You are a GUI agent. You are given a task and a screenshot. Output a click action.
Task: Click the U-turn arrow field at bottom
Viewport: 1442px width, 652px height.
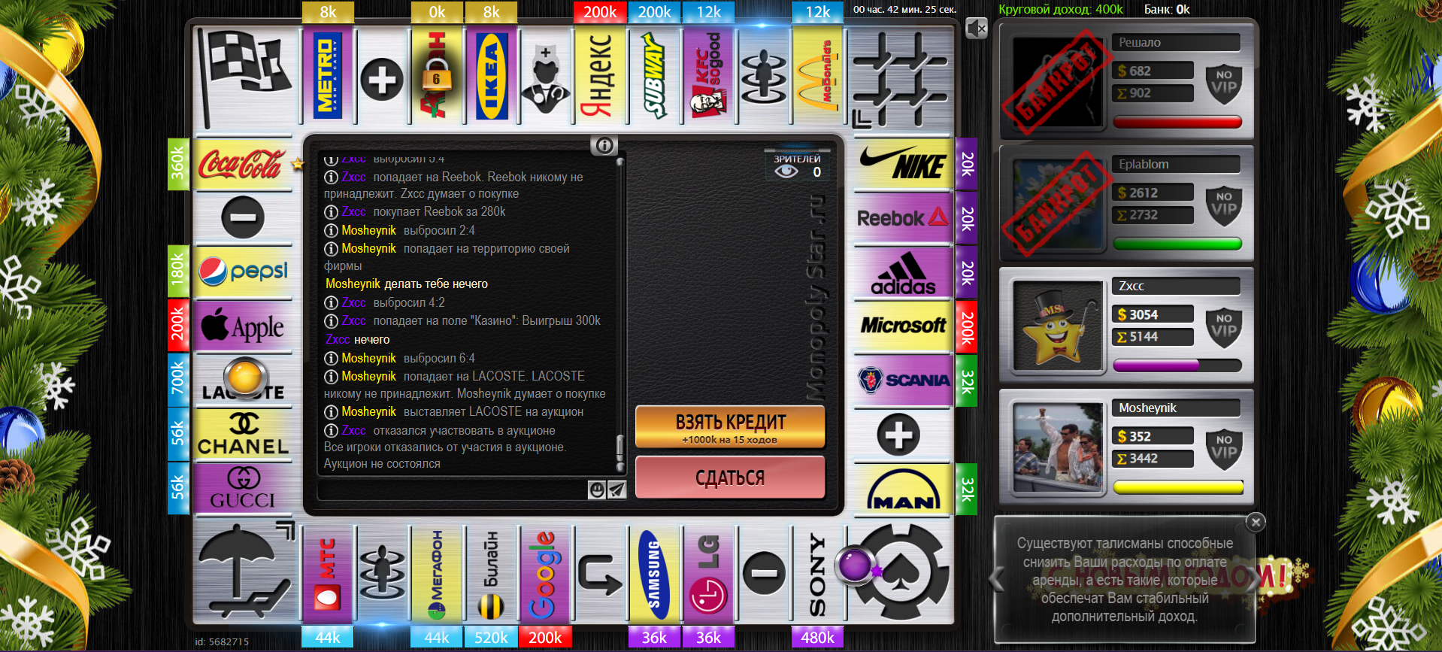(599, 575)
